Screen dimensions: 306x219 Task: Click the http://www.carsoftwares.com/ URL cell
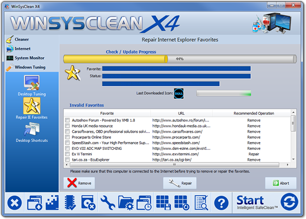point(177,131)
